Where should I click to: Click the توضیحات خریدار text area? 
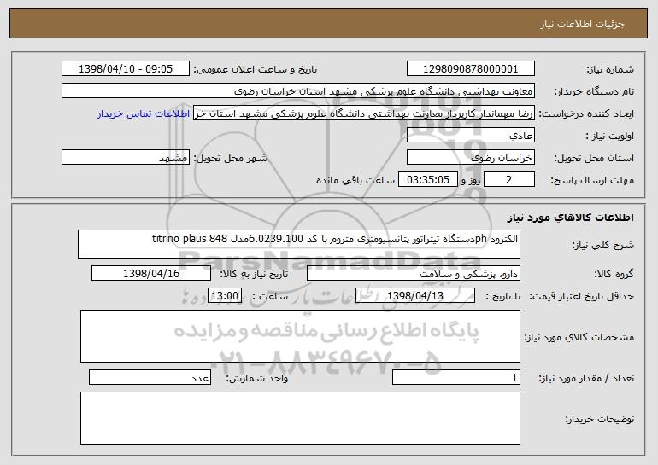[x=300, y=418]
